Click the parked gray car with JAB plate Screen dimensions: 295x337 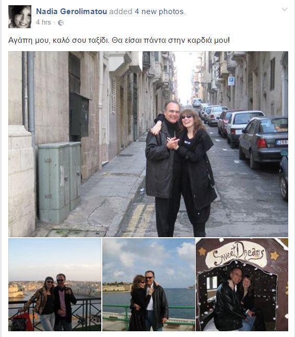click(263, 142)
